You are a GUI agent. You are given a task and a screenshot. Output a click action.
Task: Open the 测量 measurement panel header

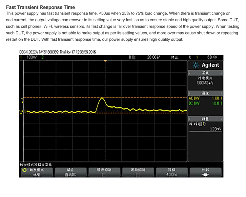click(205, 119)
